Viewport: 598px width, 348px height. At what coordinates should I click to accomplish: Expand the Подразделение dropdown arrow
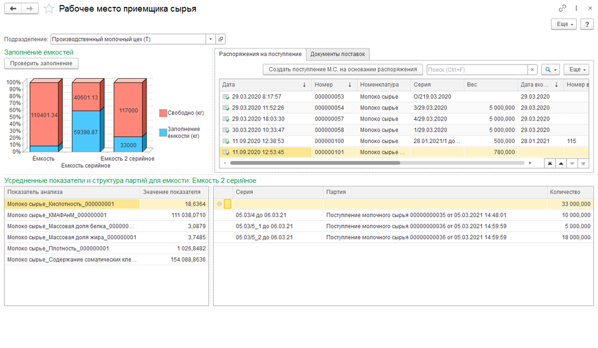(211, 39)
